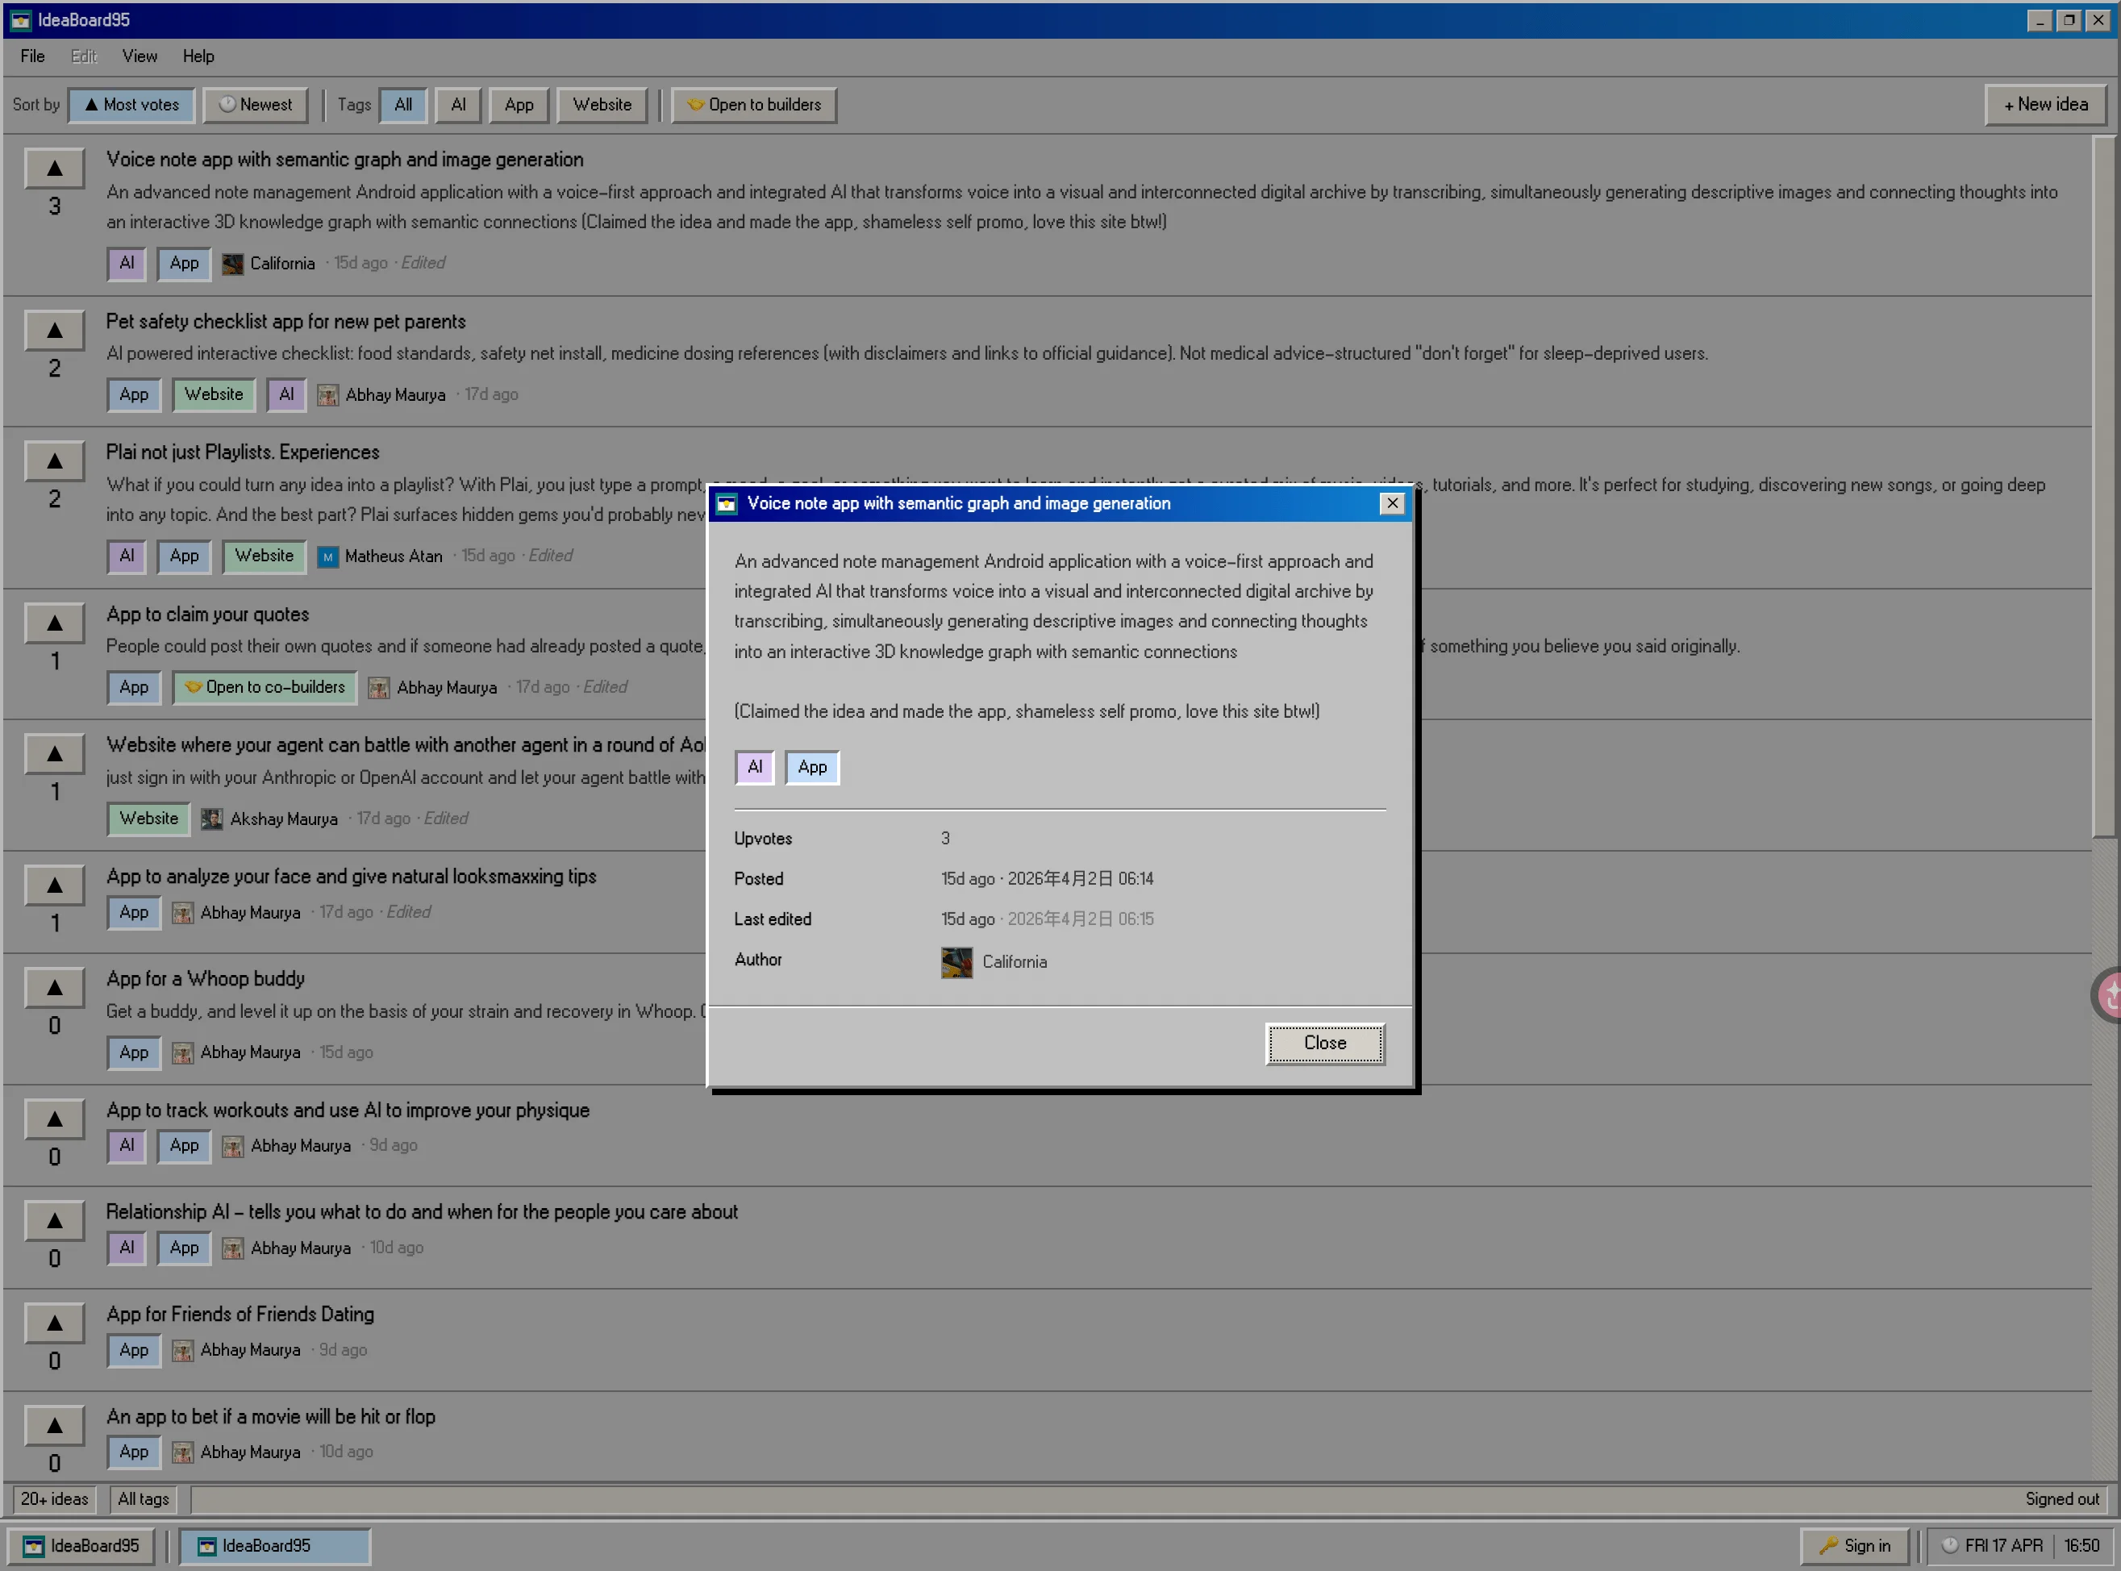Filter ideas by Website tag

coord(602,105)
